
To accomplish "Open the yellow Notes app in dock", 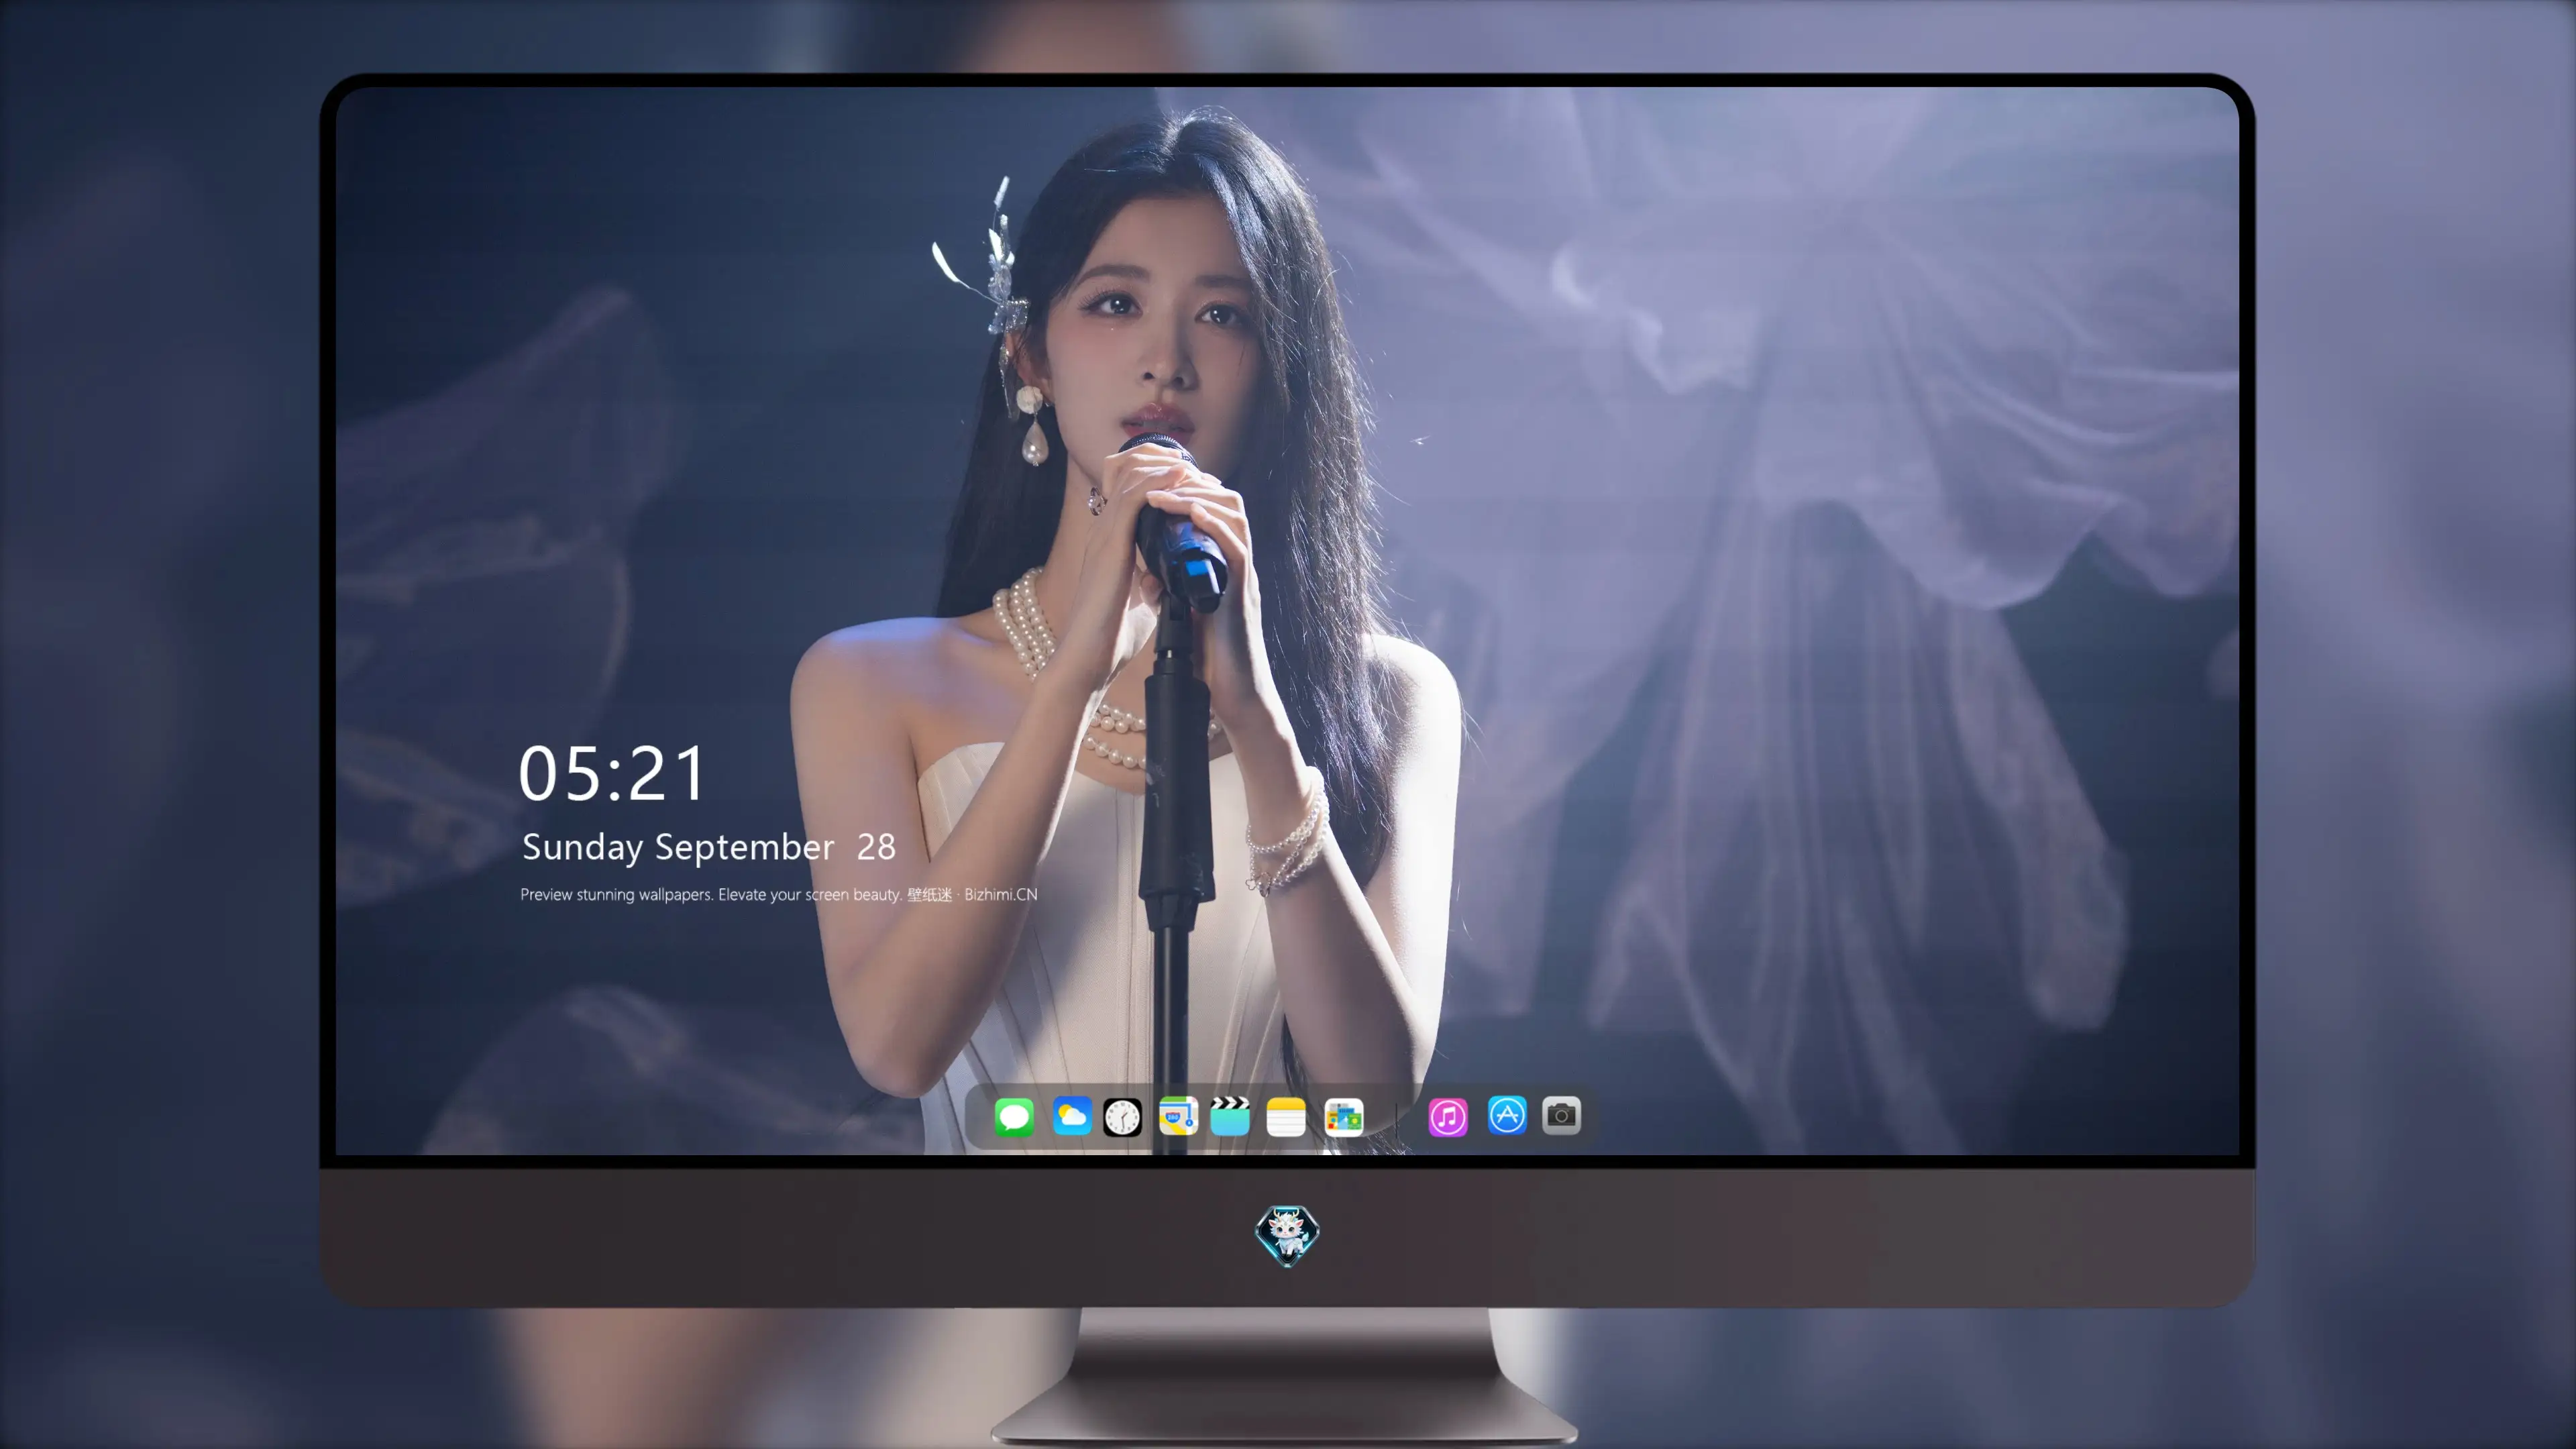I will point(1286,1116).
